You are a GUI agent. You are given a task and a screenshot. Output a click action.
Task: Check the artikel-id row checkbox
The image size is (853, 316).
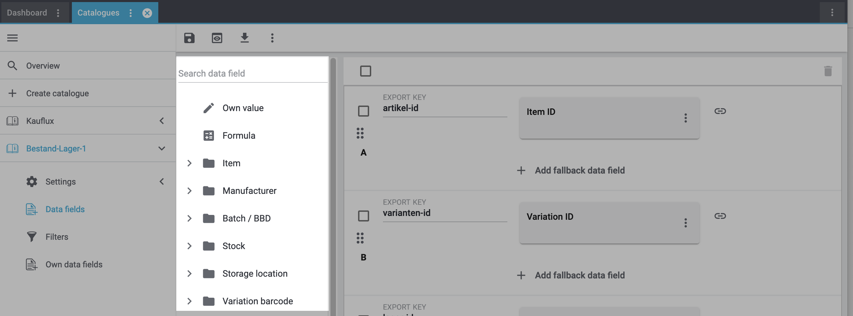tap(364, 111)
